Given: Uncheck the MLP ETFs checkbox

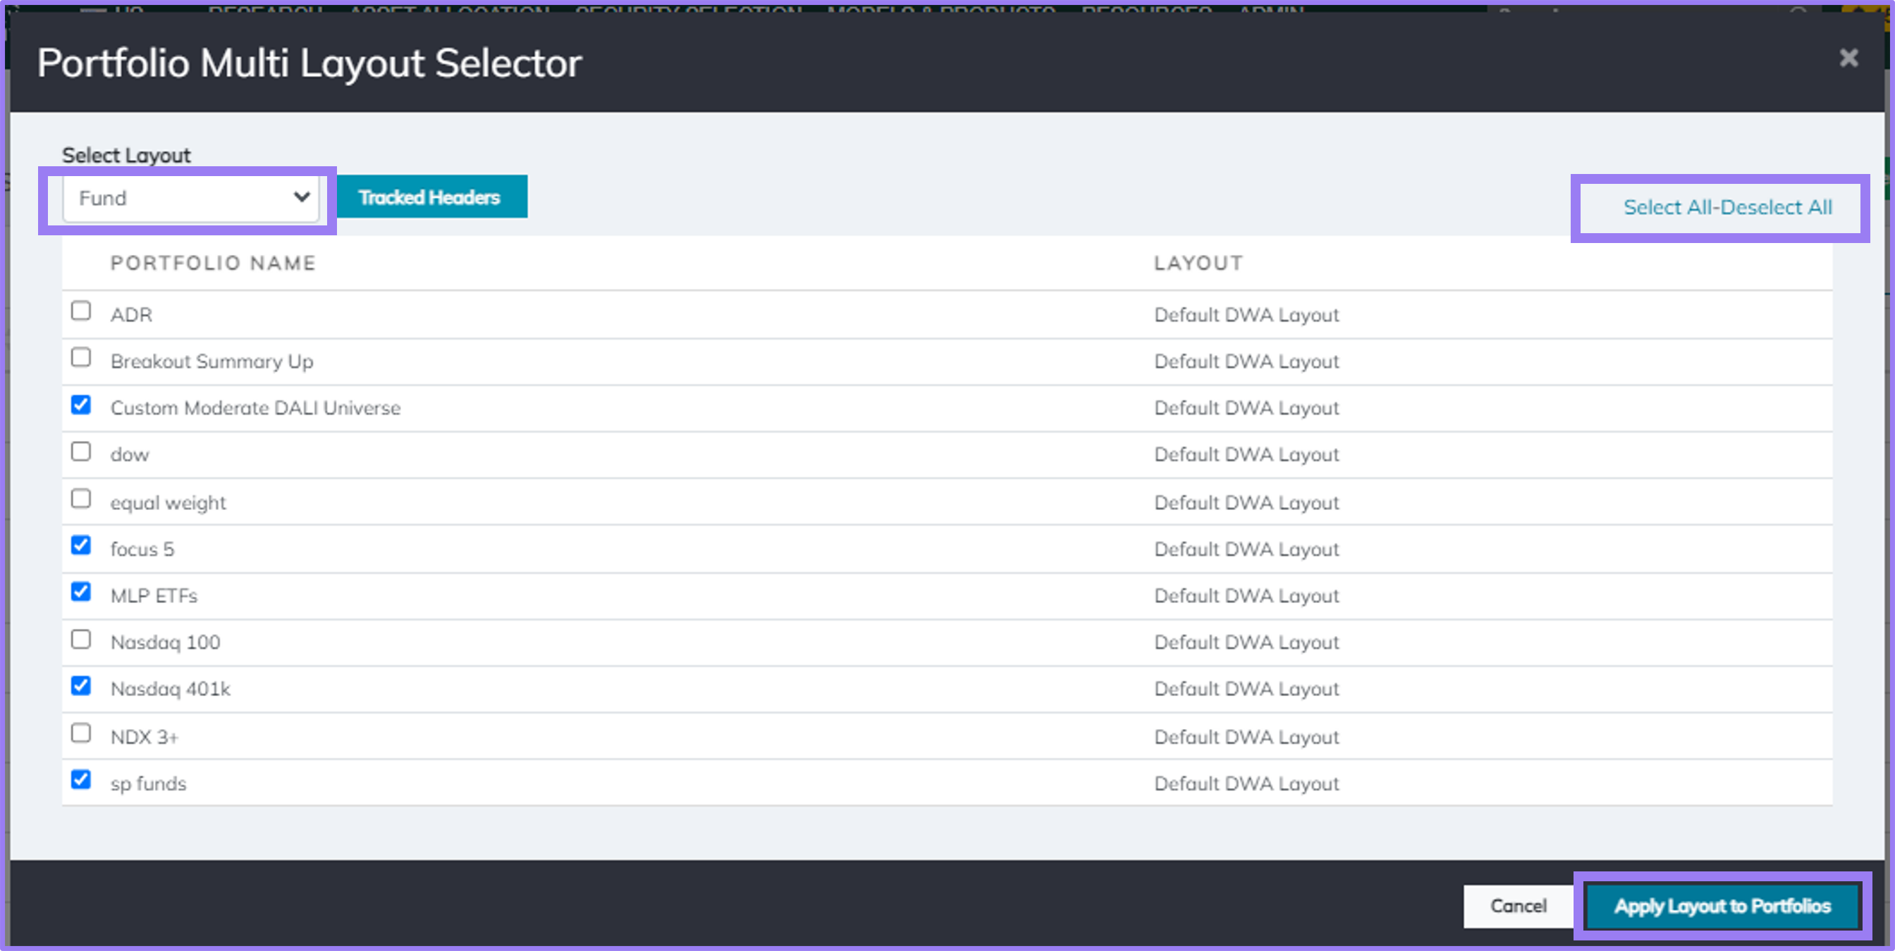Looking at the screenshot, I should 81,592.
